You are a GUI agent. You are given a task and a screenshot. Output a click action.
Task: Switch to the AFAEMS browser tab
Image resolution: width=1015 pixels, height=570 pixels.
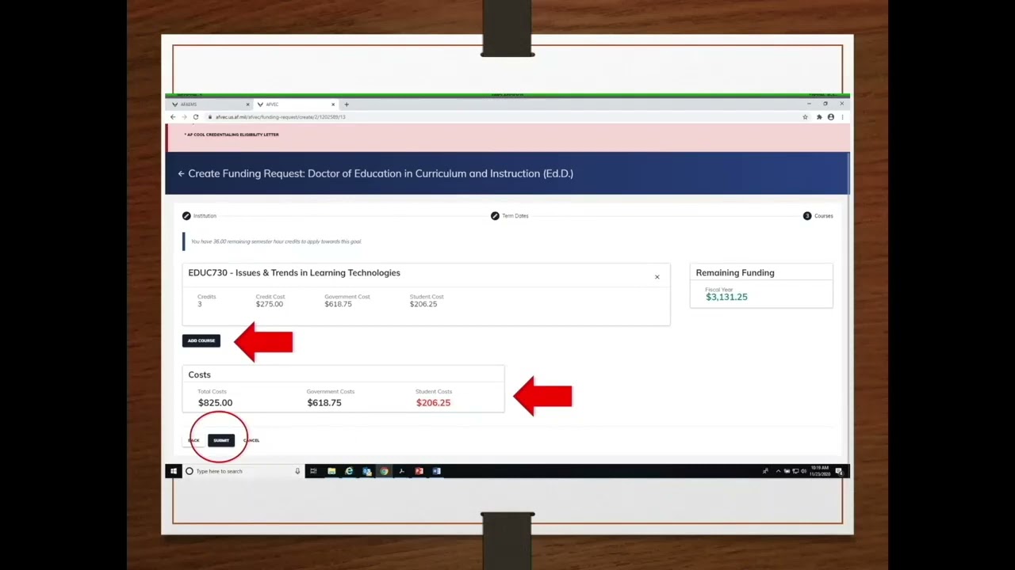click(210, 104)
